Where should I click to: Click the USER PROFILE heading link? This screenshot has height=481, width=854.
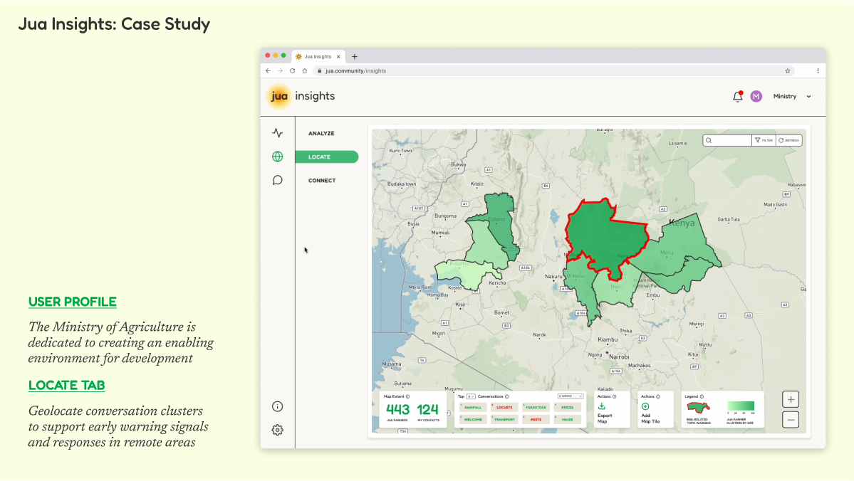pyautogui.click(x=73, y=302)
